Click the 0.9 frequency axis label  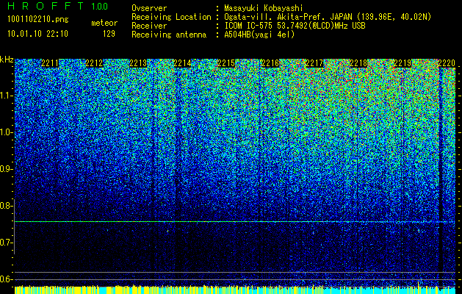(x=6, y=169)
